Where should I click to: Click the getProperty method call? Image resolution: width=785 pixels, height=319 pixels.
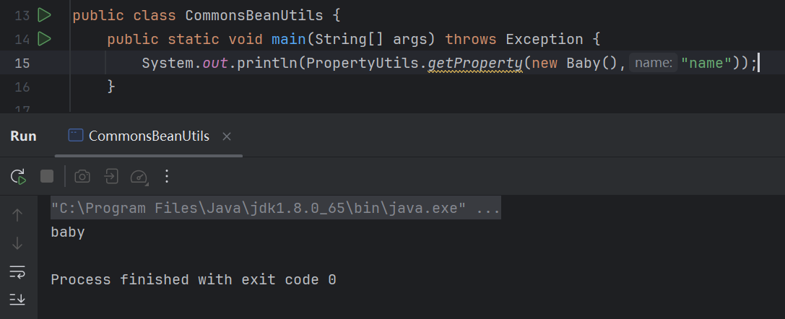(474, 63)
